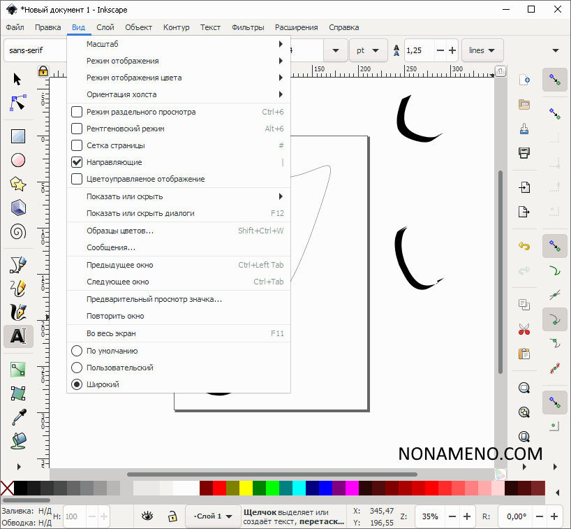Select the Calligraphy pen tool
The height and width of the screenshot is (529, 571).
tap(18, 312)
